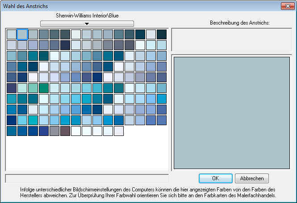Click the Abbrechen button
The image size is (297, 203).
coord(252,178)
